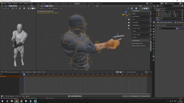184x103 pixels.
Task: Click the End frame field
Action: coord(145,96)
